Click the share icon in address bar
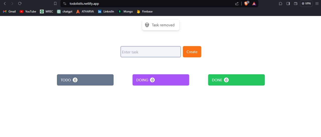 [237, 3]
